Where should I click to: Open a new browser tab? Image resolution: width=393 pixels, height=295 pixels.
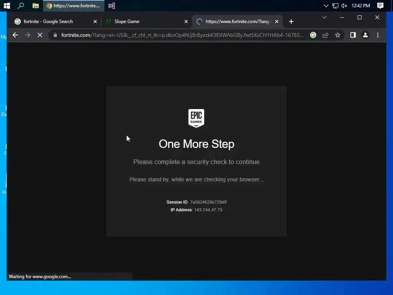tap(291, 22)
